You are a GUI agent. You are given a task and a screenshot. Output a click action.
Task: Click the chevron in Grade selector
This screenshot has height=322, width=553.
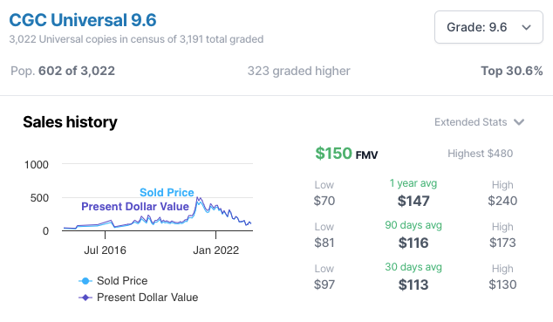click(x=526, y=28)
